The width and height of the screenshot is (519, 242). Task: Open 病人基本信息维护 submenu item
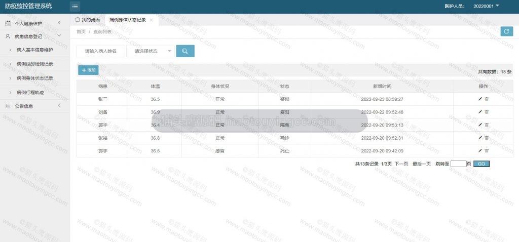point(35,50)
